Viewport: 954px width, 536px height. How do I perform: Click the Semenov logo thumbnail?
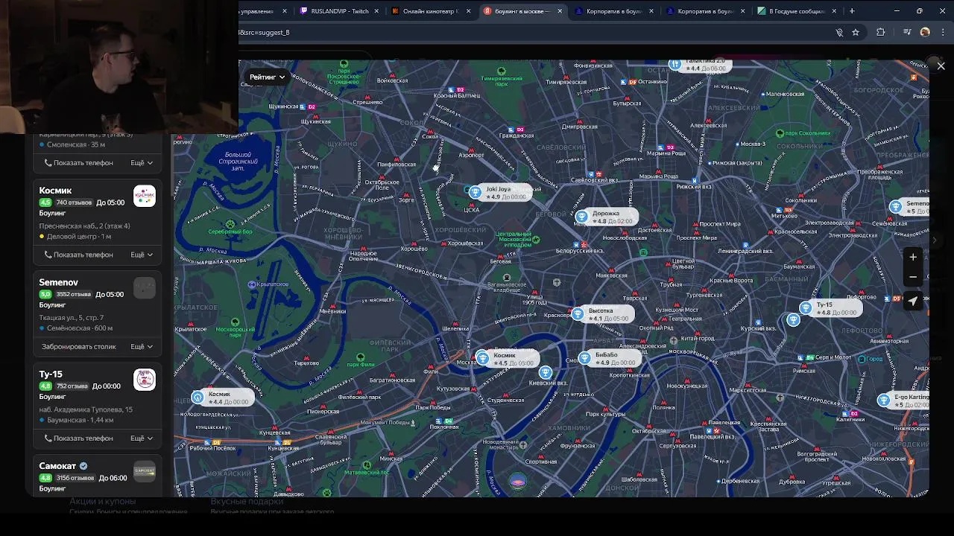pos(145,287)
